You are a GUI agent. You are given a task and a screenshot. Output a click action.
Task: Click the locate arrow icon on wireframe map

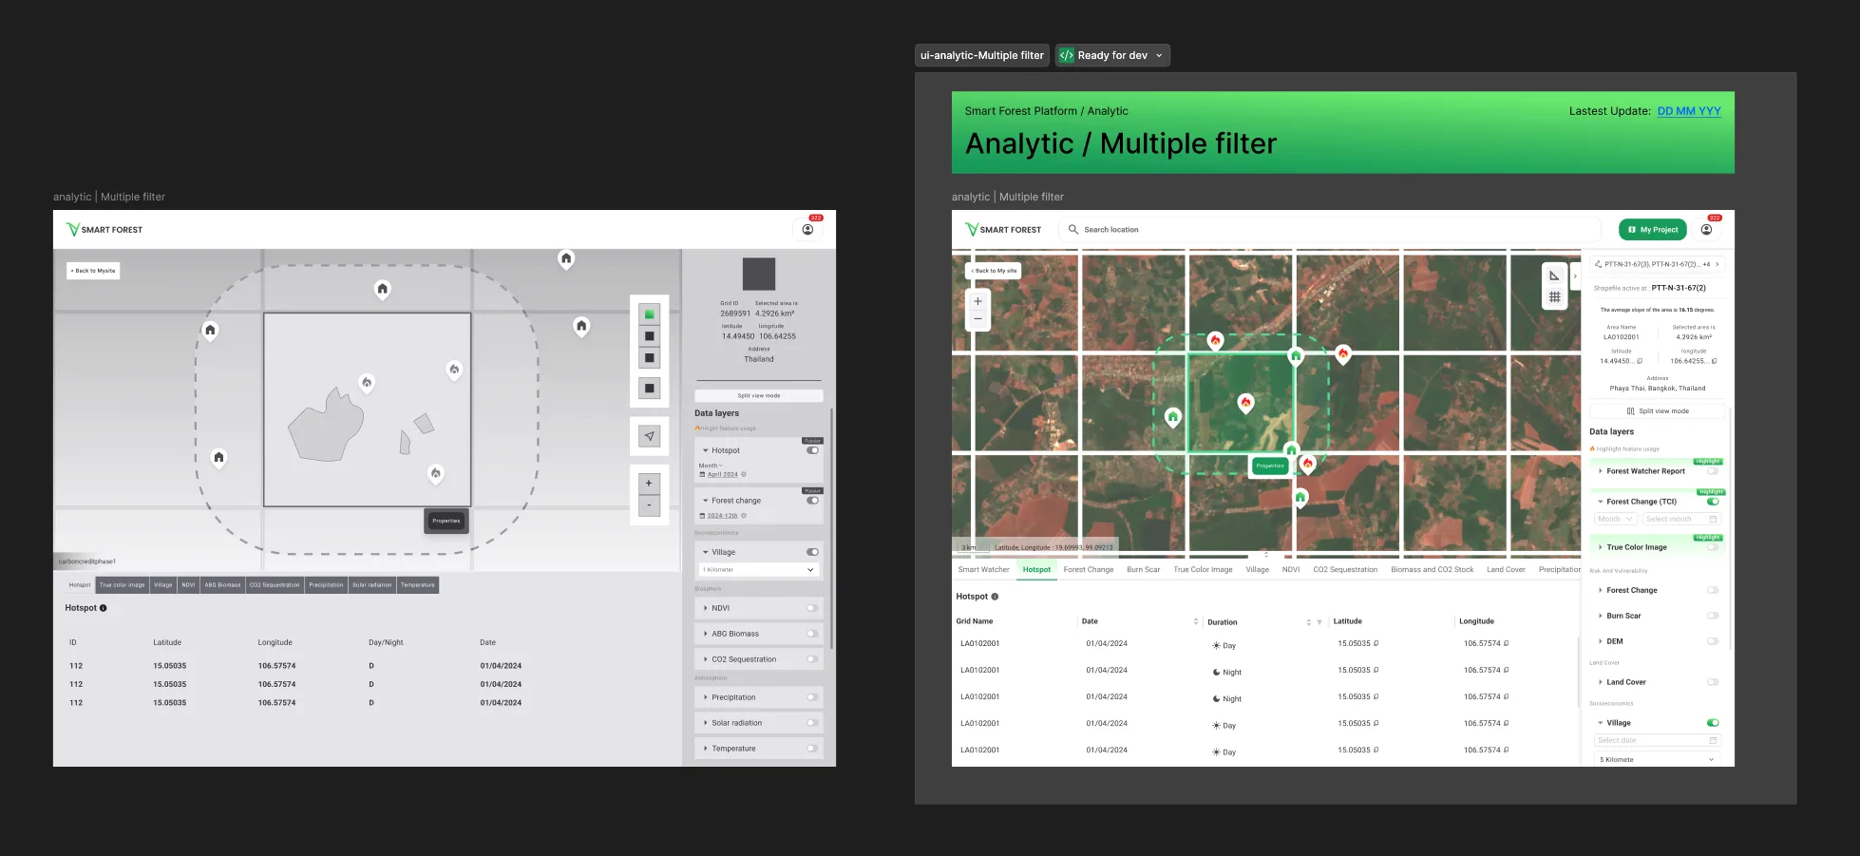650,436
